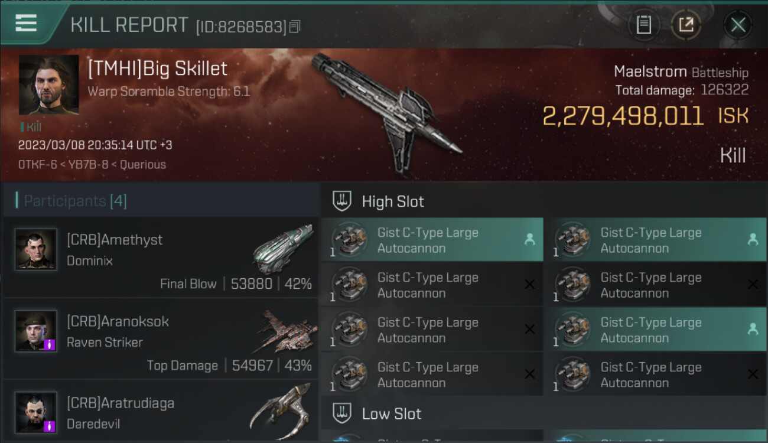
Task: Click the Raven Striker ship icon
Action: tap(286, 331)
